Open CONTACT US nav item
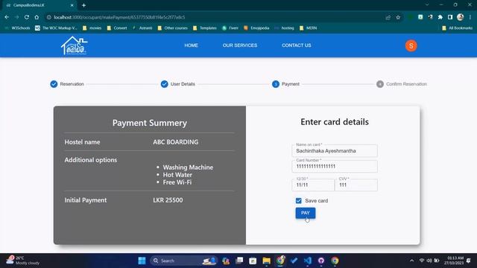477x268 pixels. pos(297,45)
